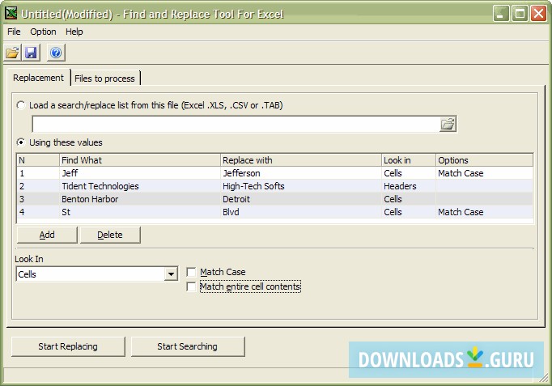
Task: Click the 'Look in' column header
Action: (409, 160)
